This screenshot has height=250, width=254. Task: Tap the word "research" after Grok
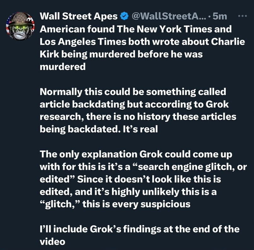click(x=59, y=117)
